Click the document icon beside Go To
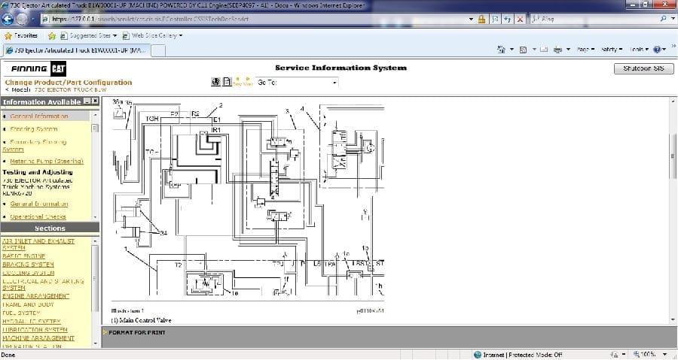 226,82
